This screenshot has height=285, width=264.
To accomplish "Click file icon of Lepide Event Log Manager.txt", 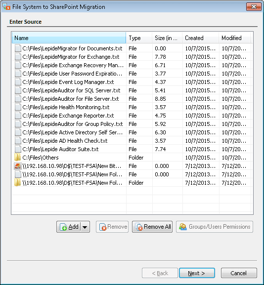I will coord(18,82).
